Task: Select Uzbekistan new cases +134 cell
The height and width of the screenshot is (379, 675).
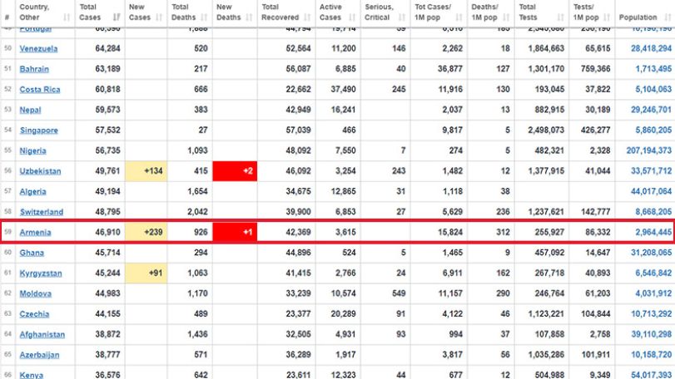Action: click(146, 171)
